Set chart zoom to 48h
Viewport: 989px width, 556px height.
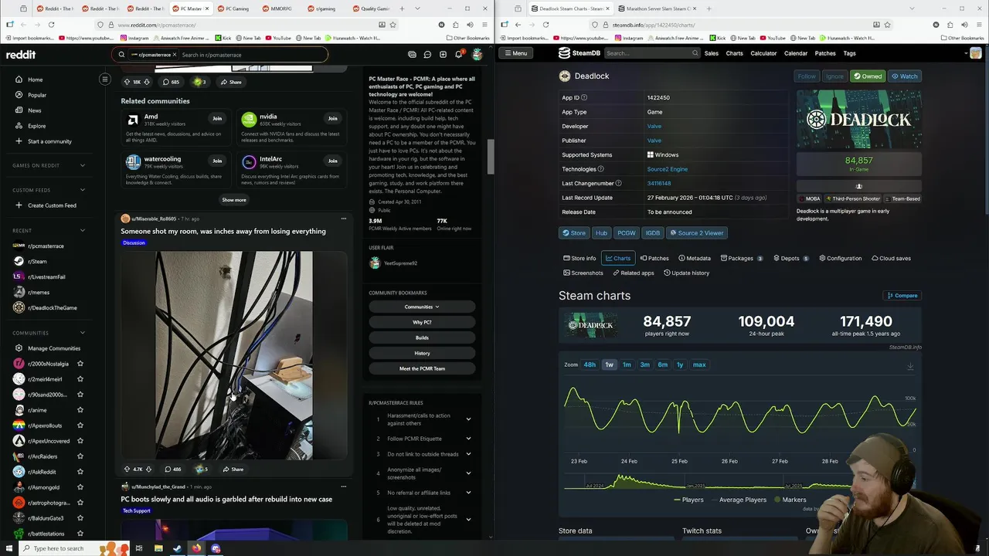(590, 364)
